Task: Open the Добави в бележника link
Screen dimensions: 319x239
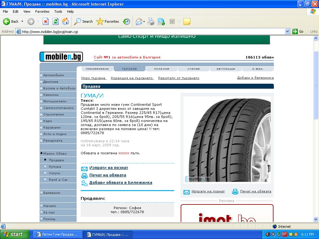Action: [x=255, y=78]
